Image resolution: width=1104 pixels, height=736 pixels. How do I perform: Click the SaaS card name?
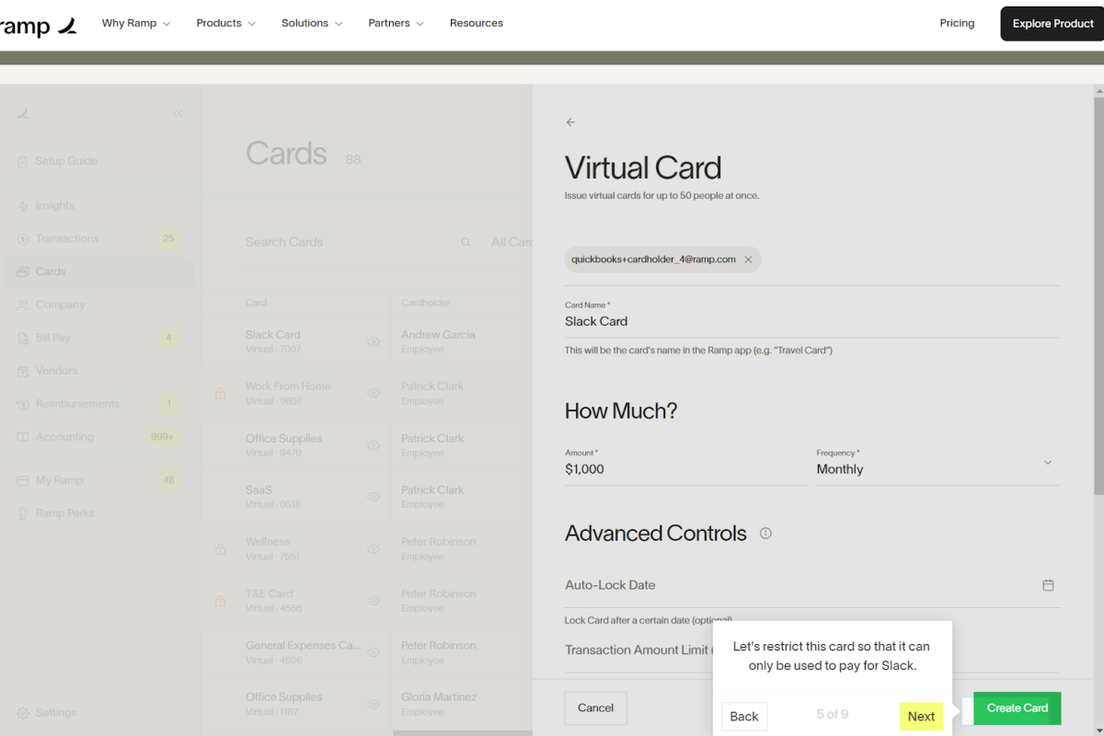tap(259, 490)
